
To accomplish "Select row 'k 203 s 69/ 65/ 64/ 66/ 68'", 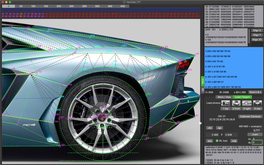I will click(x=234, y=56).
